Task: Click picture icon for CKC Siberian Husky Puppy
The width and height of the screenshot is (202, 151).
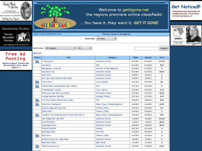Action: click(x=37, y=100)
